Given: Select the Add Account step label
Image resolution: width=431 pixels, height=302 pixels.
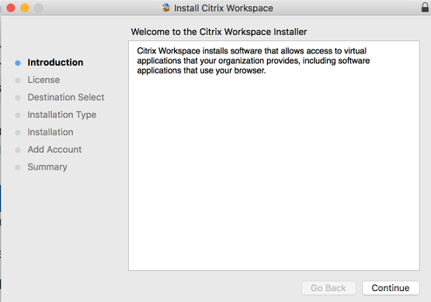Looking at the screenshot, I should click(x=54, y=149).
